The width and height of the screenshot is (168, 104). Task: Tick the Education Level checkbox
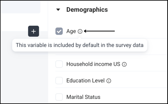click(x=59, y=81)
